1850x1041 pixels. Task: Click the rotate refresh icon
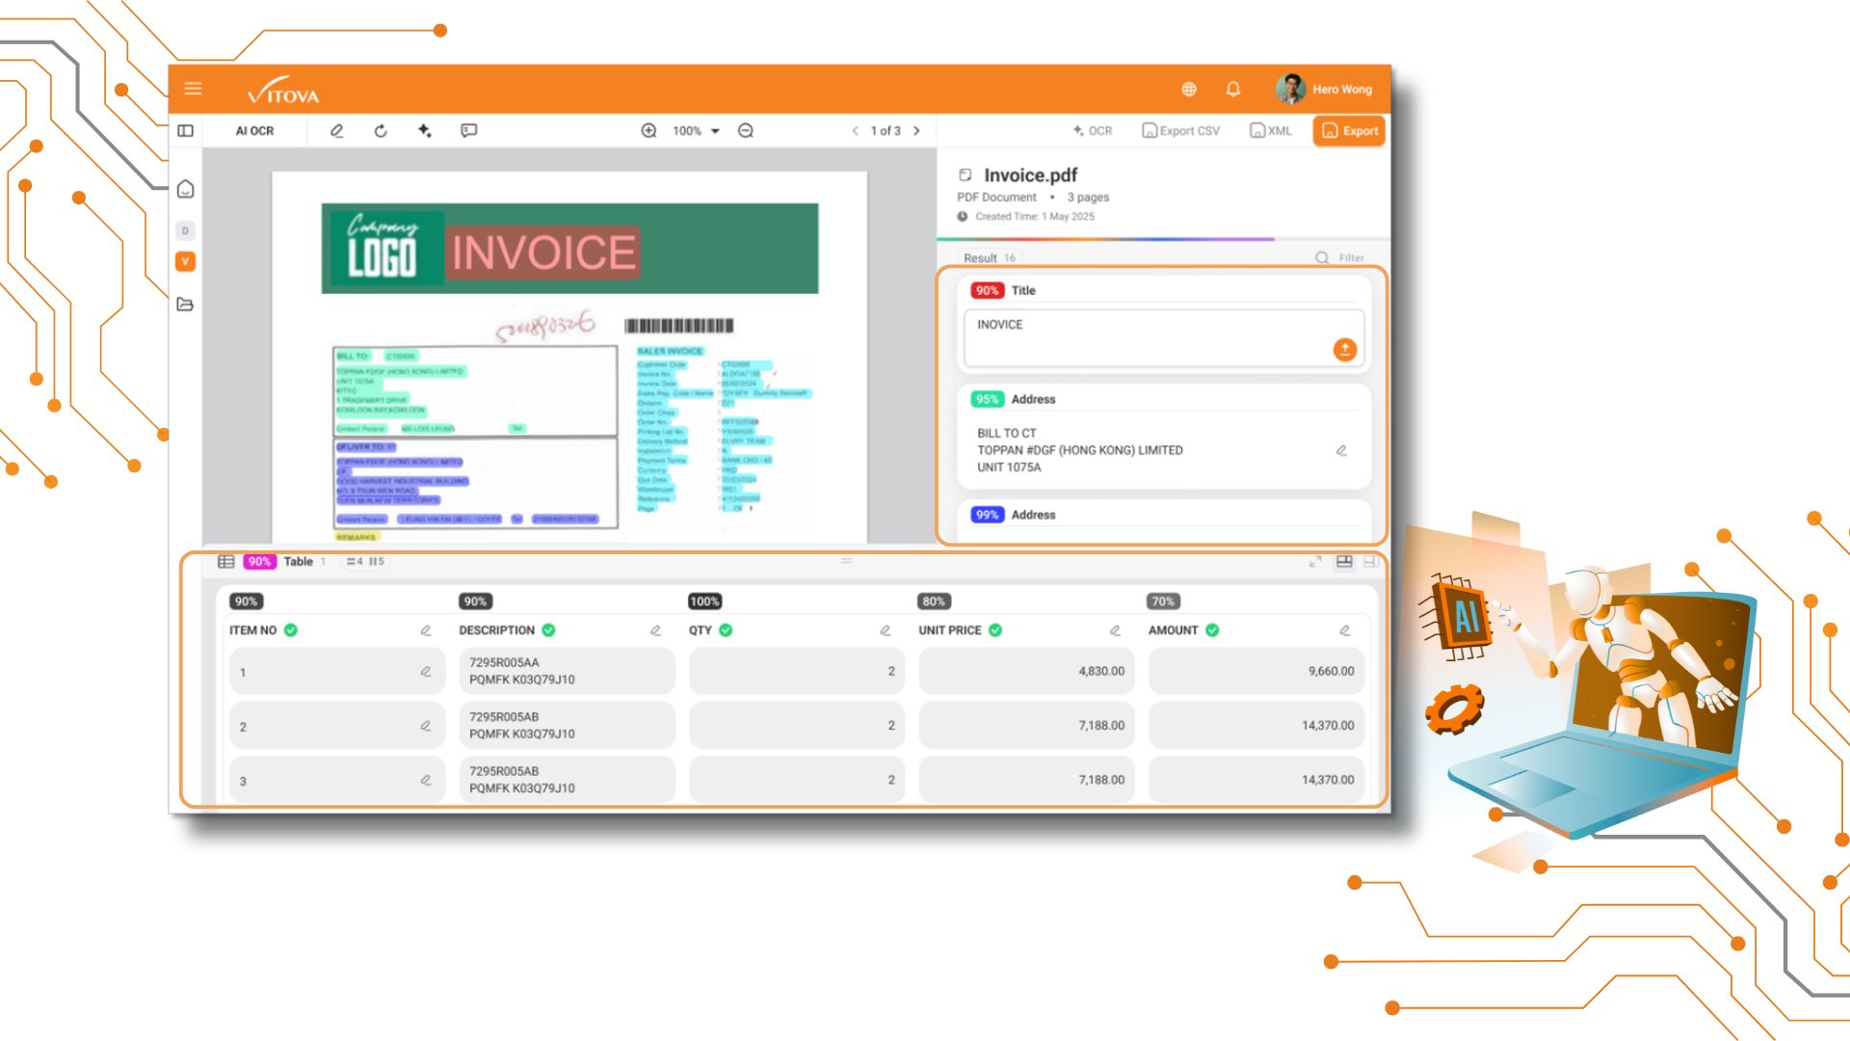tap(381, 130)
